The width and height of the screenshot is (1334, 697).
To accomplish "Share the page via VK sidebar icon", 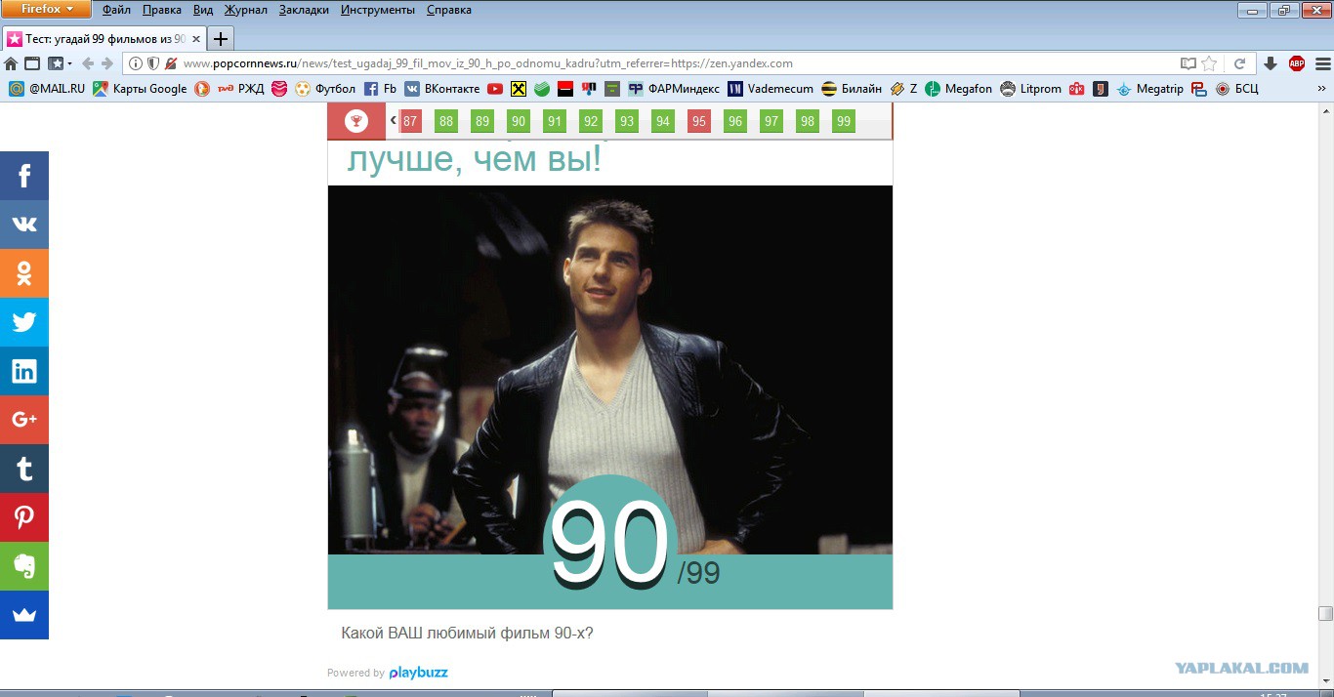I will [x=24, y=225].
